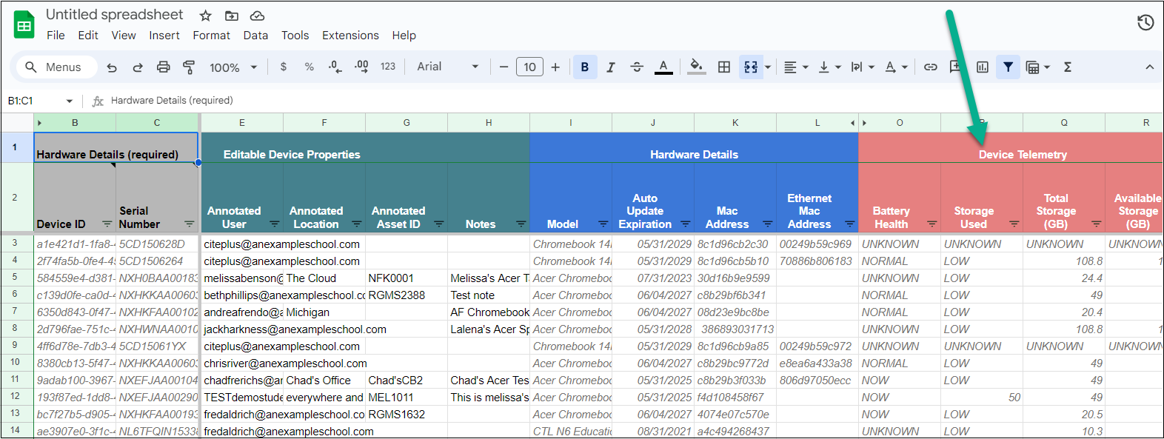Select the Test note cell
The height and width of the screenshot is (439, 1164).
pyautogui.click(x=489, y=295)
